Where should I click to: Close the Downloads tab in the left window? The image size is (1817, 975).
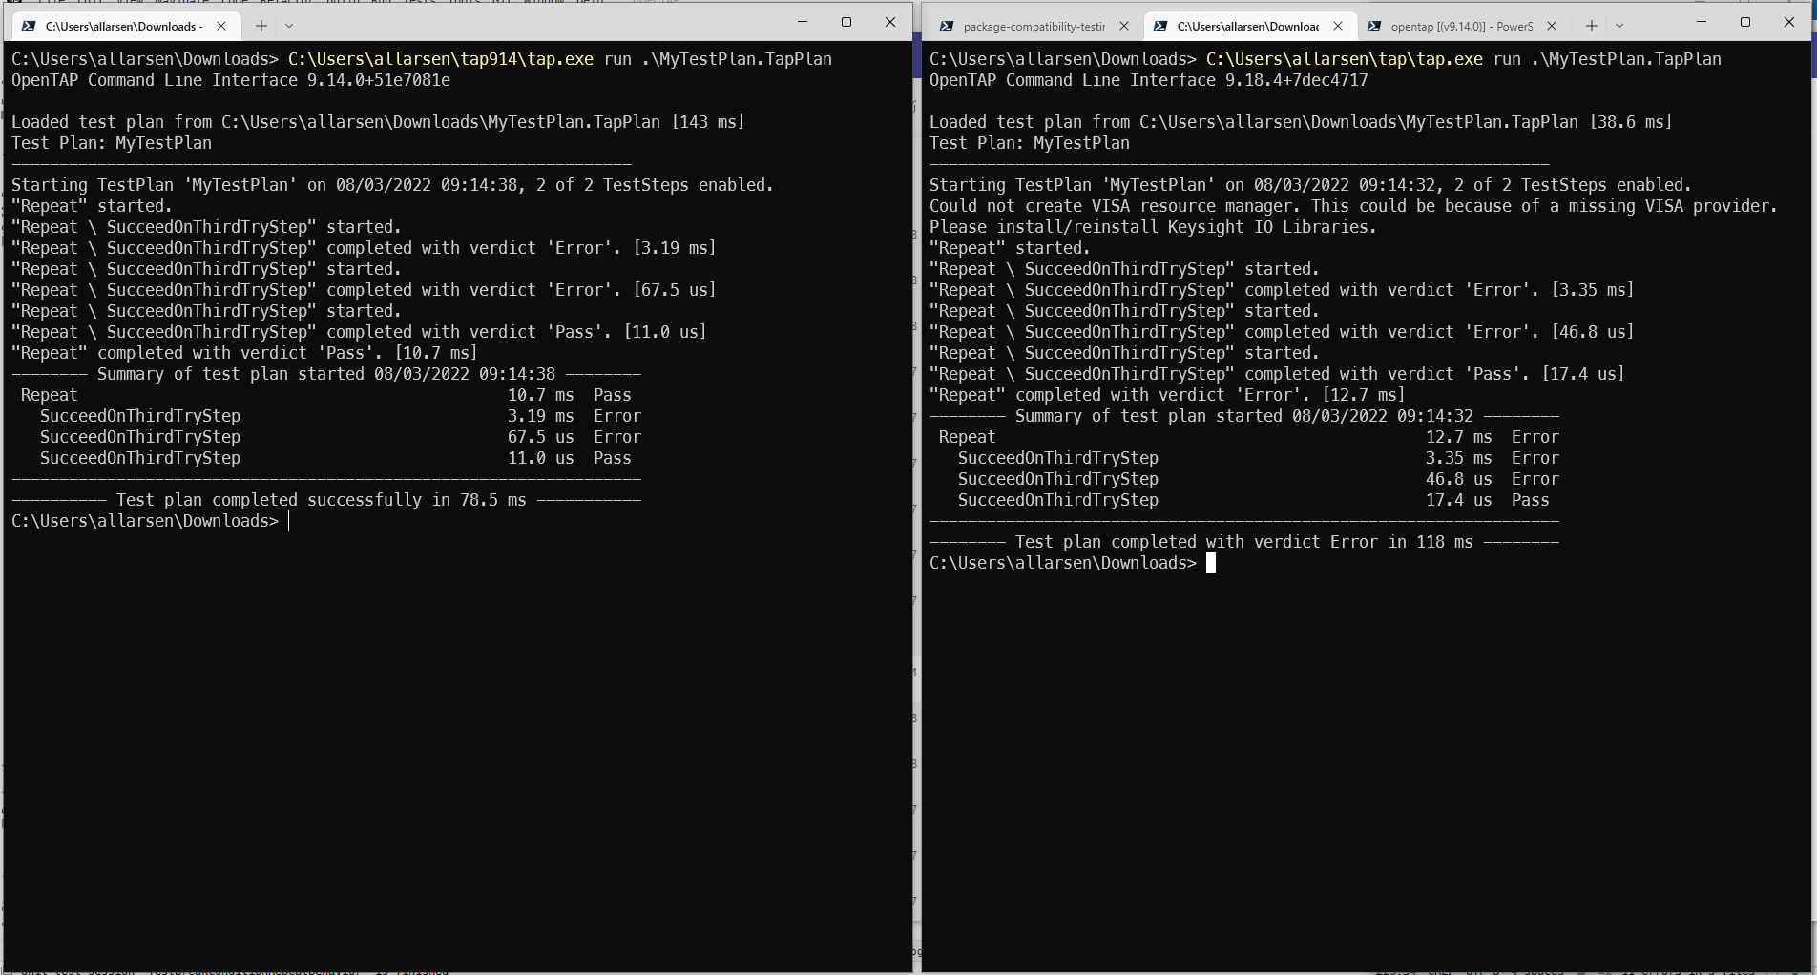click(x=221, y=26)
